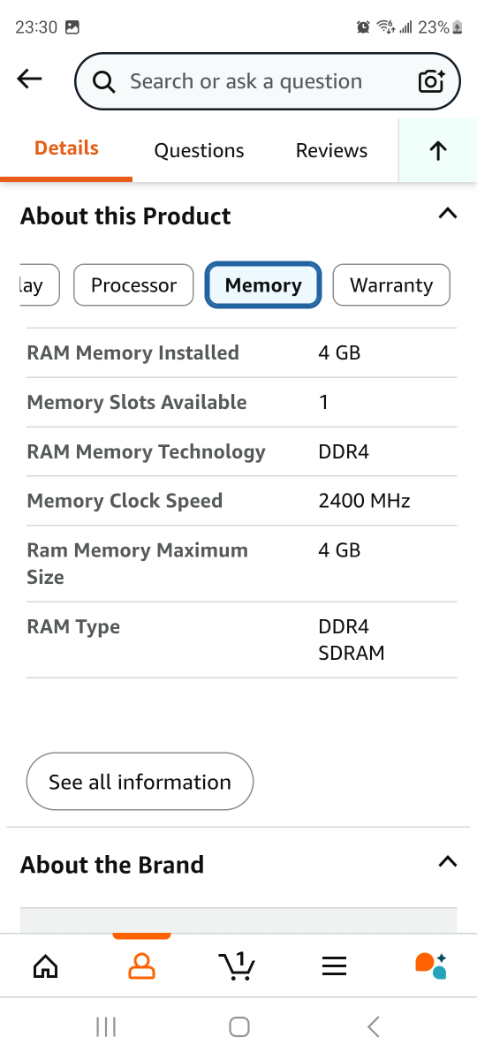Tap Android recent apps button

pos(106,1026)
